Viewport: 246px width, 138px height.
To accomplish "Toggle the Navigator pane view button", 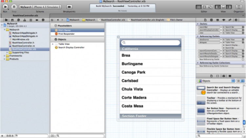I will click(218, 7).
